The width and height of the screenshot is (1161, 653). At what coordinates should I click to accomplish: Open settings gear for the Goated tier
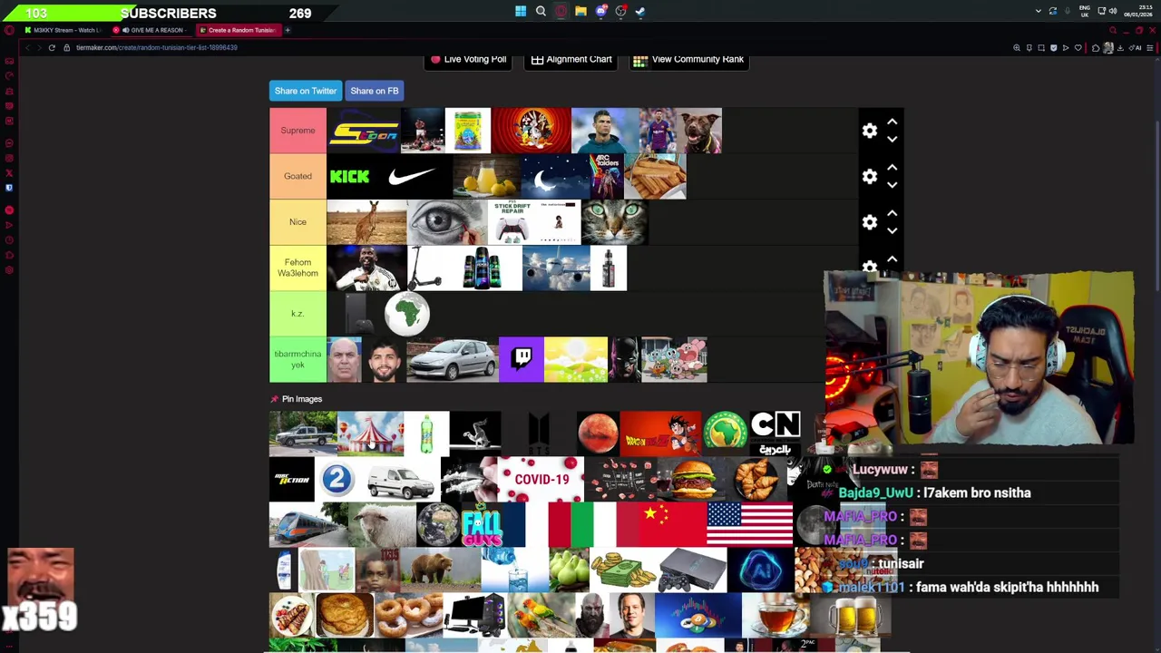click(869, 177)
